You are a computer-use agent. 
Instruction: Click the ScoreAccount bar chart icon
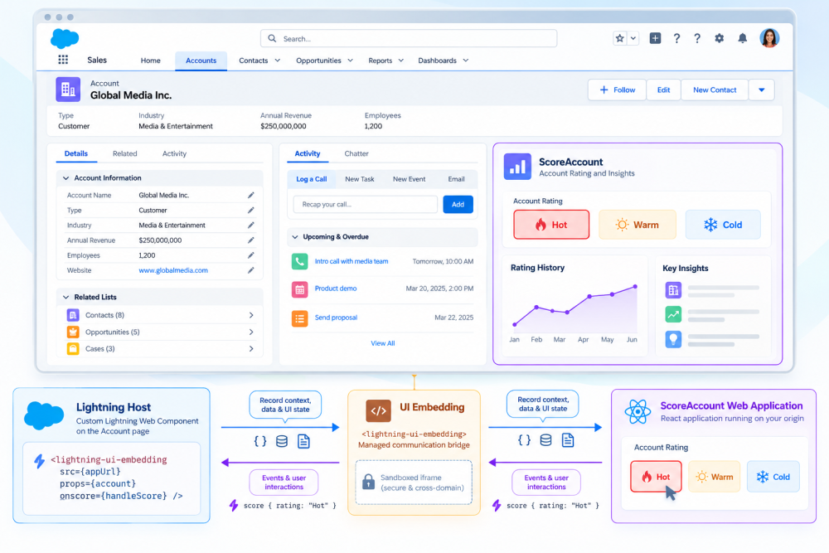tap(517, 167)
